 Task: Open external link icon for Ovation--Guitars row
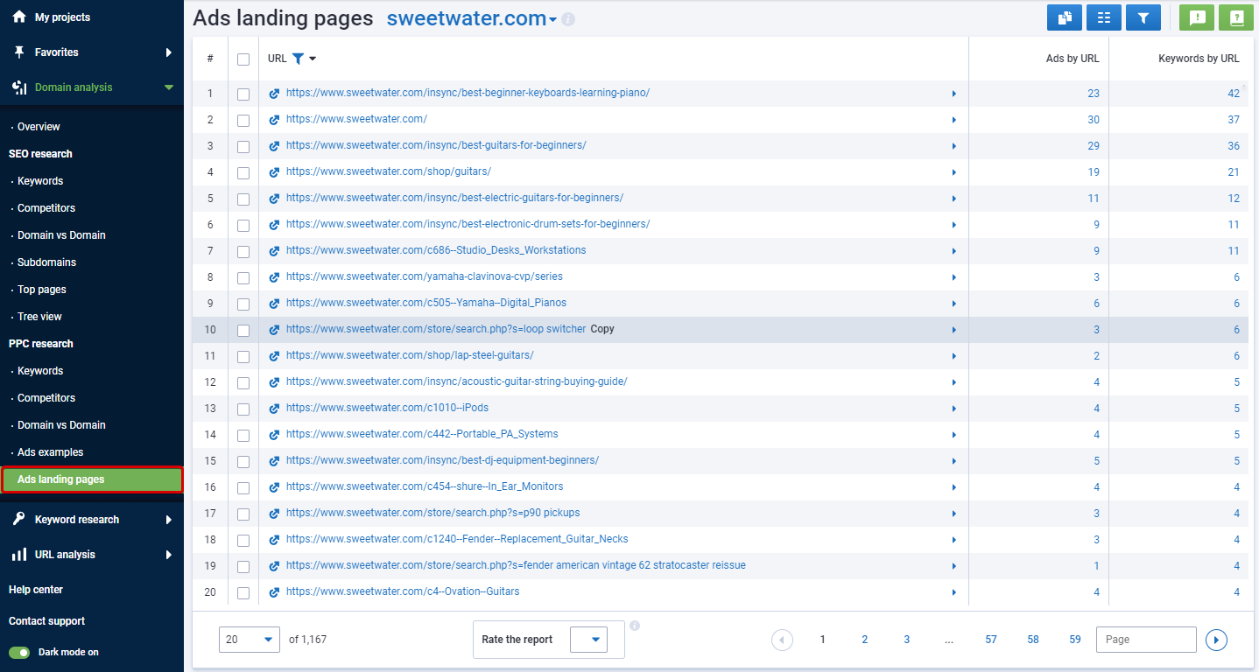coord(274,592)
